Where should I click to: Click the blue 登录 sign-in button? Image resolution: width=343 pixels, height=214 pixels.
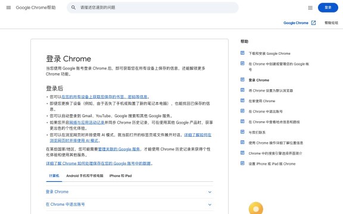pyautogui.click(x=328, y=8)
